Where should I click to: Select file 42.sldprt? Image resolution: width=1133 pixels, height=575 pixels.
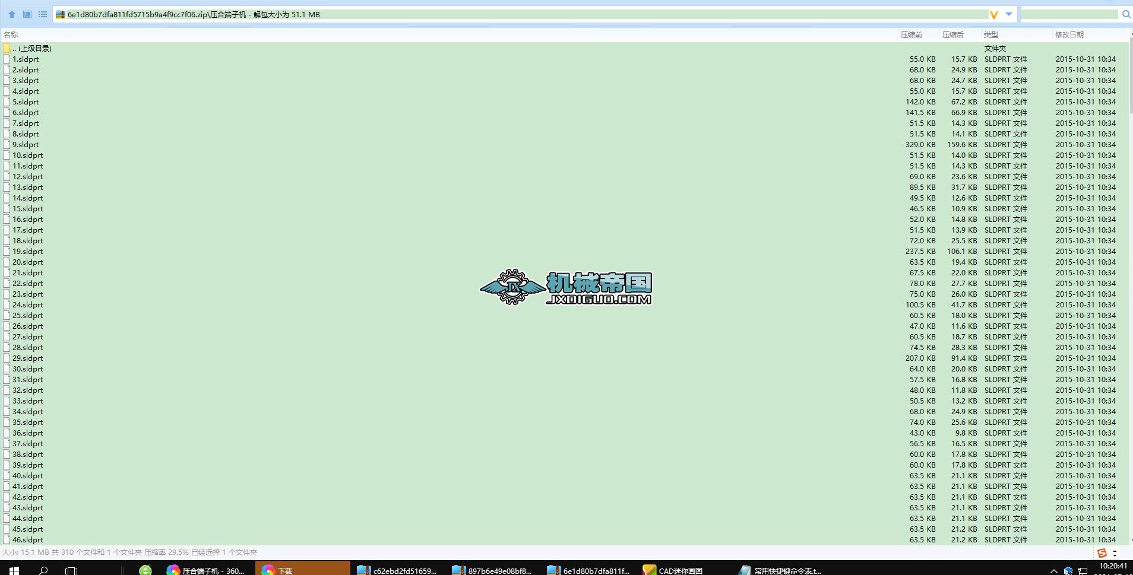pyautogui.click(x=28, y=497)
